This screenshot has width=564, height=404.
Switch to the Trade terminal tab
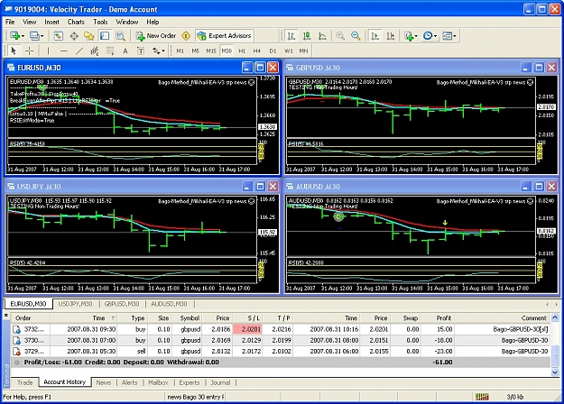[25, 382]
